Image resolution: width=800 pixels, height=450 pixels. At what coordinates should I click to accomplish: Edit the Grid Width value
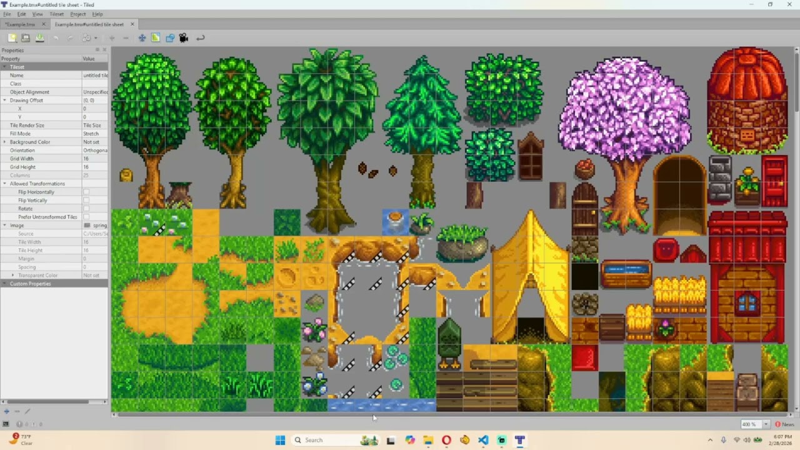[x=95, y=159]
